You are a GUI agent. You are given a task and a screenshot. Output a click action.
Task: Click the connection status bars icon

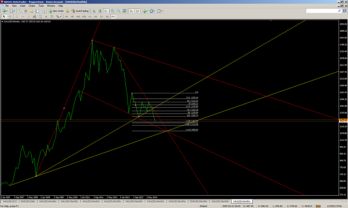(x=318, y=206)
